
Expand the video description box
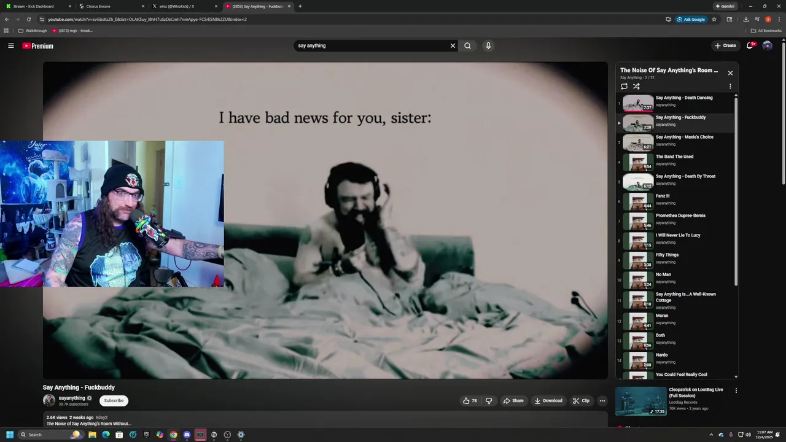coord(325,420)
